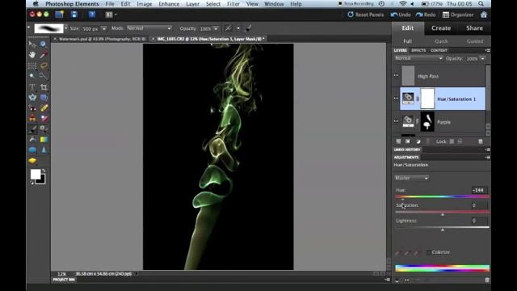Select the Lasso tool
The width and height of the screenshot is (517, 291).
(43, 65)
